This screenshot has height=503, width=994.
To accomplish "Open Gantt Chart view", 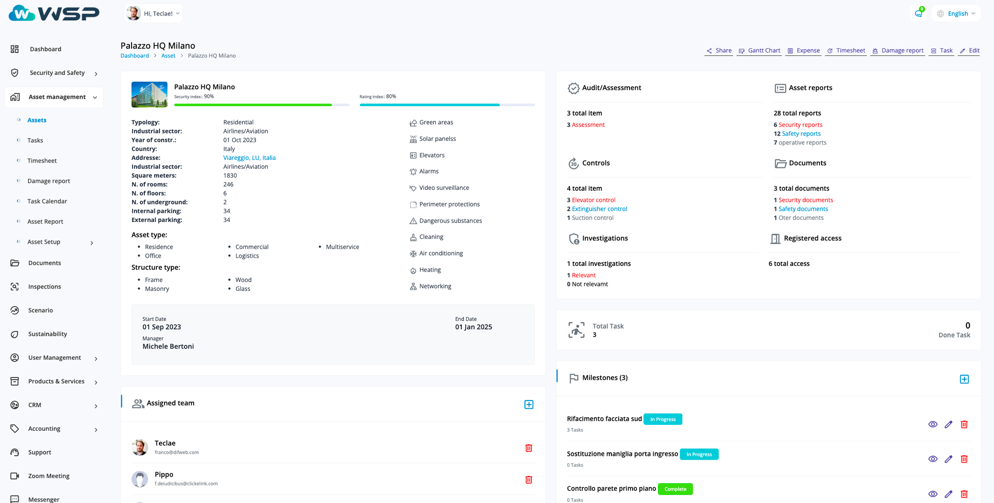I will 759,51.
